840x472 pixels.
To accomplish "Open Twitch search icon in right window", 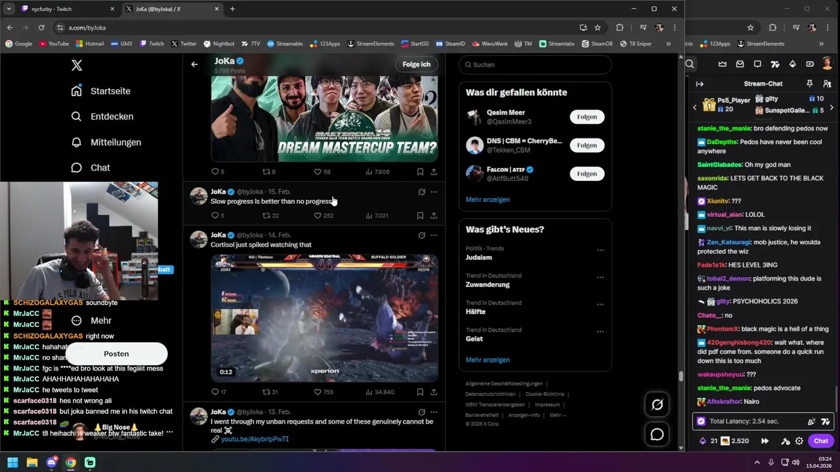I will (690, 64).
